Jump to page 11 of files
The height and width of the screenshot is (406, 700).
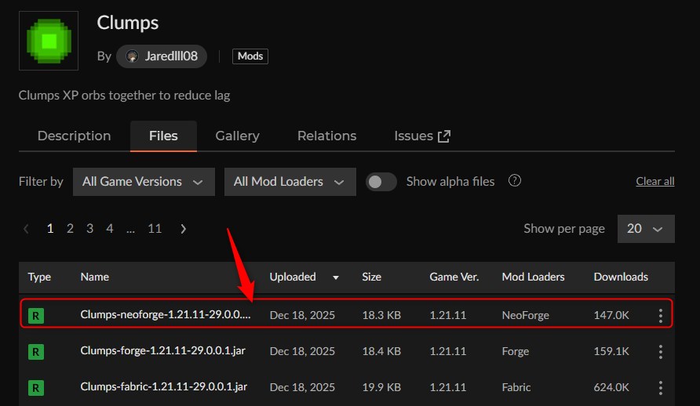tap(155, 229)
